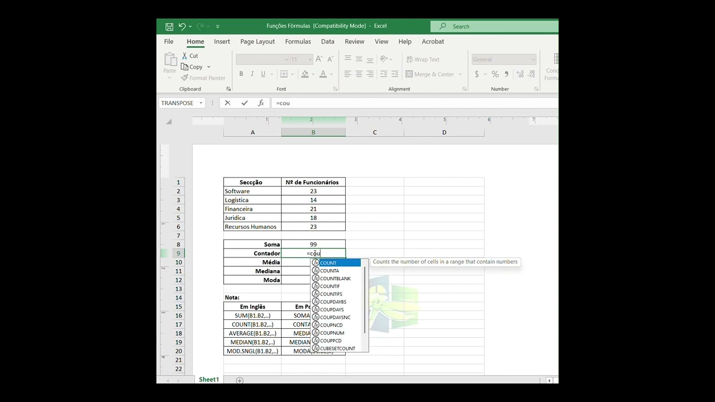Open the font size combo box
This screenshot has width=715, height=402.
pos(301,59)
